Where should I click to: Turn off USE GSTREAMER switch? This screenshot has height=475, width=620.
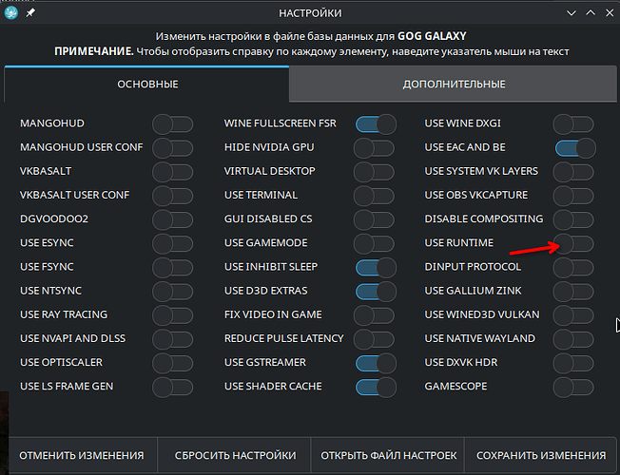tap(376, 363)
